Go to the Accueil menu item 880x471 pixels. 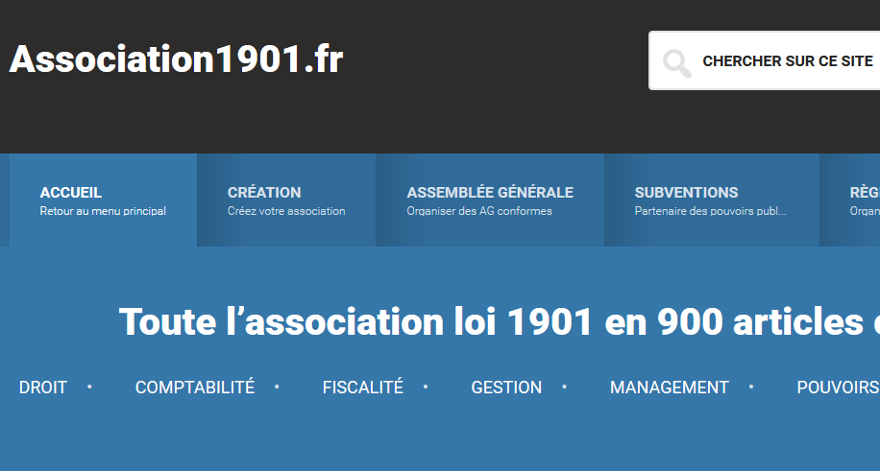[x=103, y=200]
